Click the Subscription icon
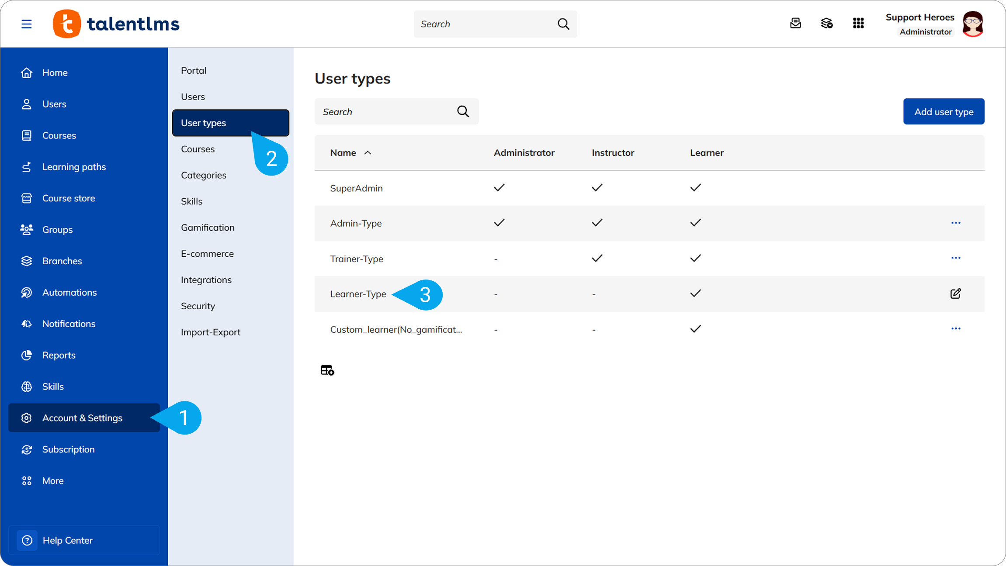The height and width of the screenshot is (566, 1006). (x=27, y=449)
